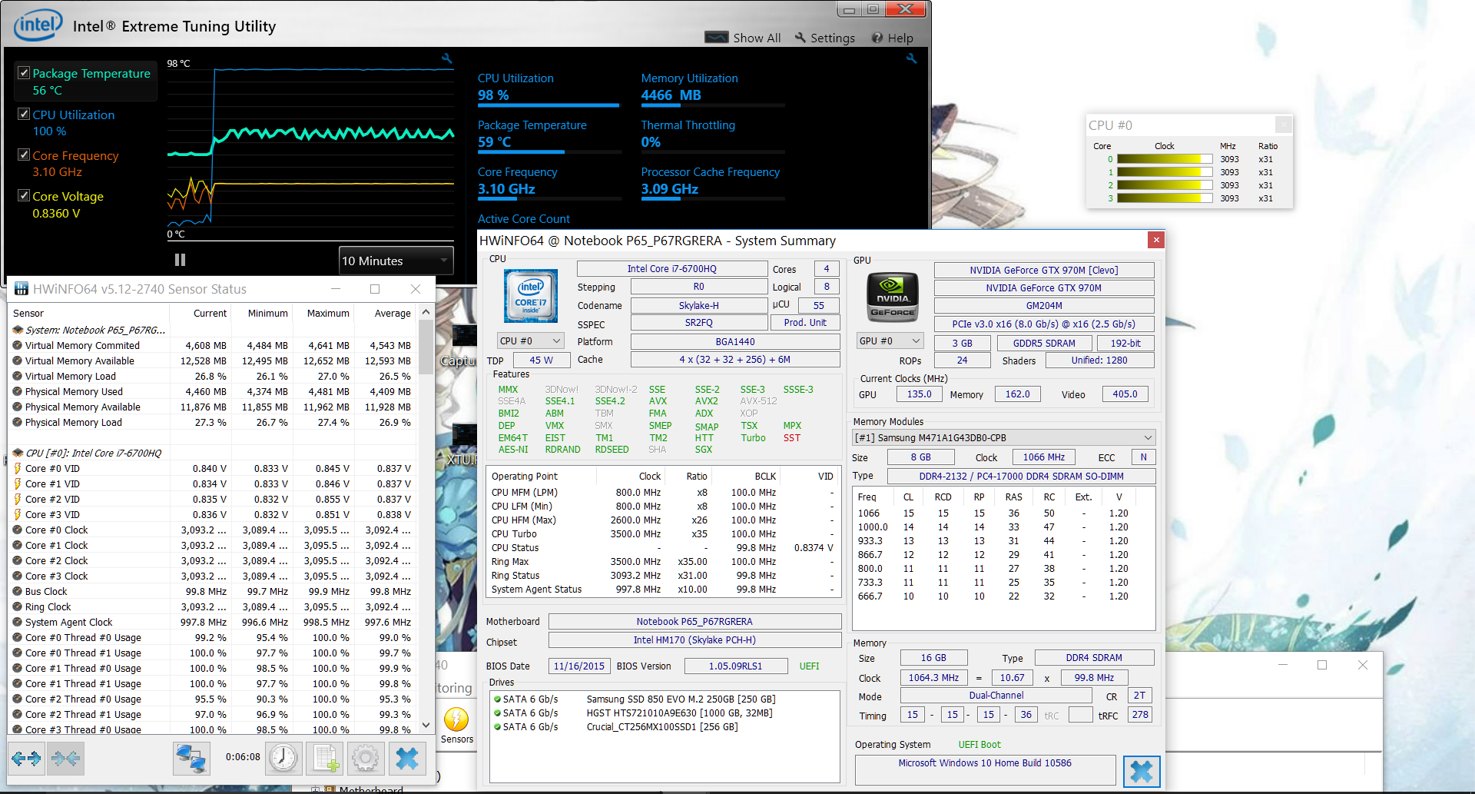Open sensor settings gear icon
Viewport: 1475px width, 794px height.
[x=366, y=759]
